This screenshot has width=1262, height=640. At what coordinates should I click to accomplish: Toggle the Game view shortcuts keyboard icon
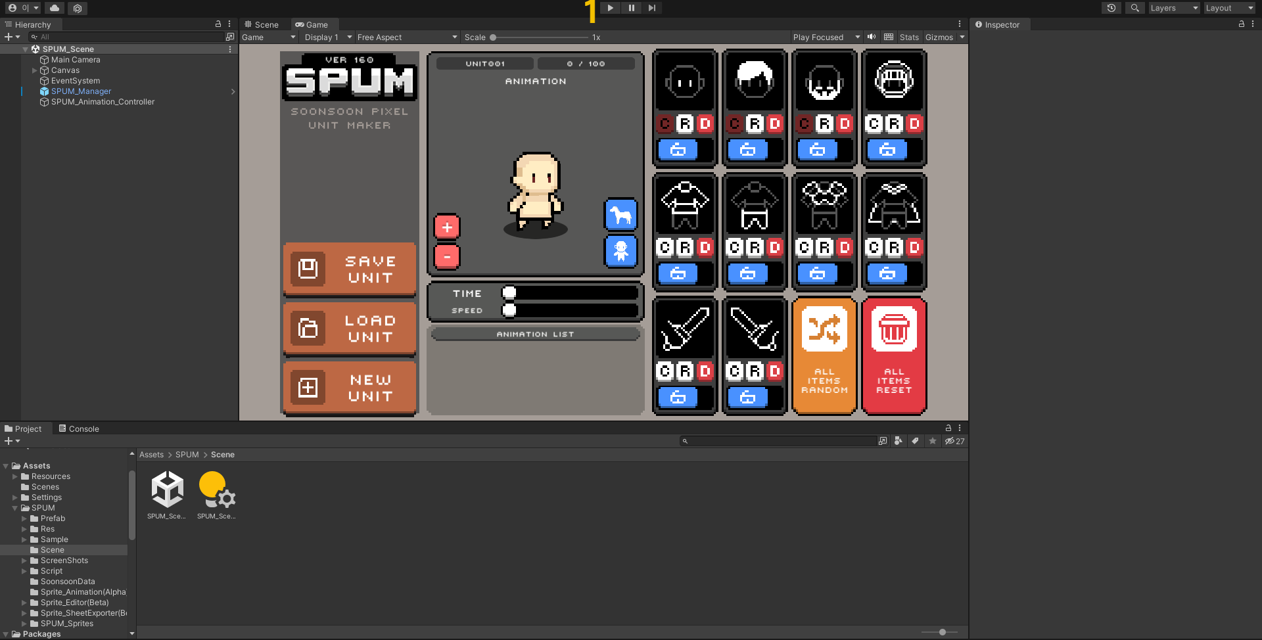889,37
